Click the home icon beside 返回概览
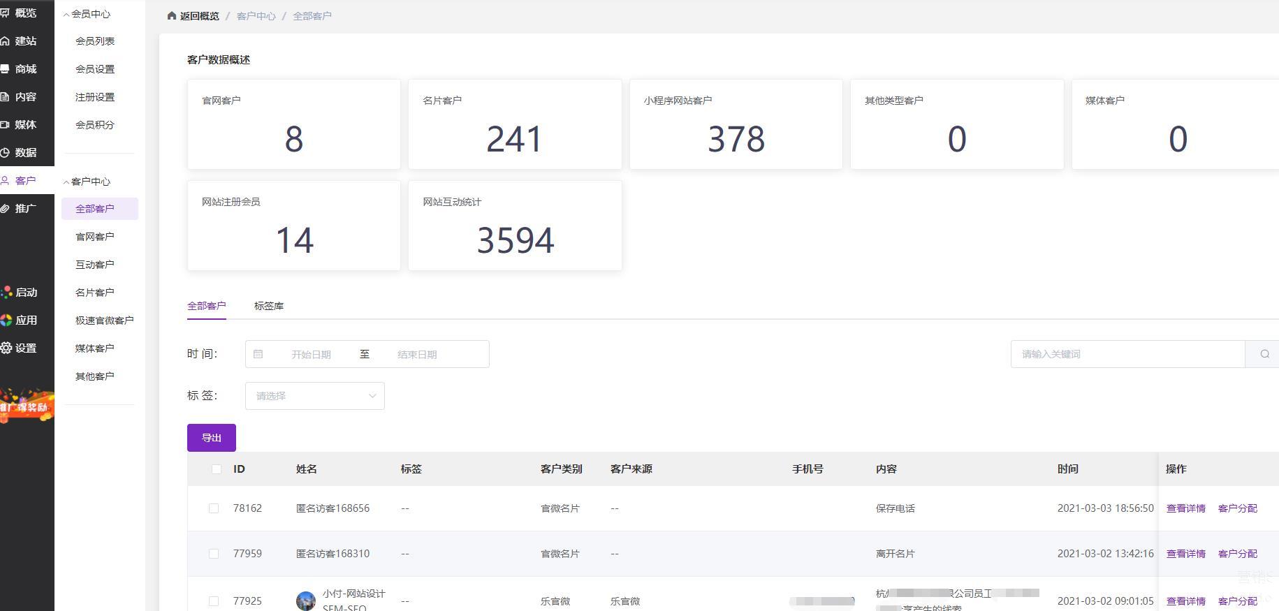 point(172,15)
